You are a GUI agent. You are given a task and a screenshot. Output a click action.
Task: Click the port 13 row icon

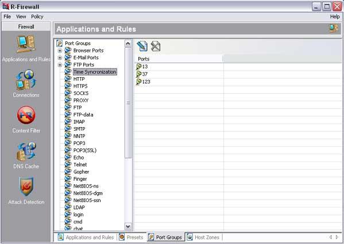tap(138, 66)
